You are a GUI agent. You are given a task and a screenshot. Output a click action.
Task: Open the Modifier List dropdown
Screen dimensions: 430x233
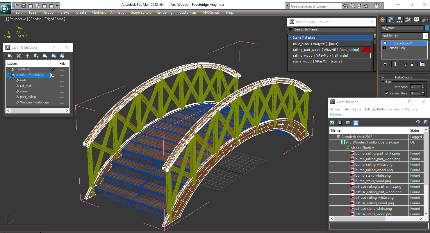tap(426, 36)
